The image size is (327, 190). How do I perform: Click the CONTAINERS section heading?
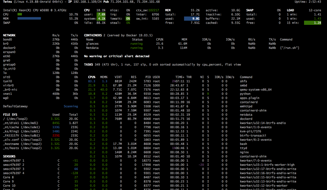[x=93, y=35]
